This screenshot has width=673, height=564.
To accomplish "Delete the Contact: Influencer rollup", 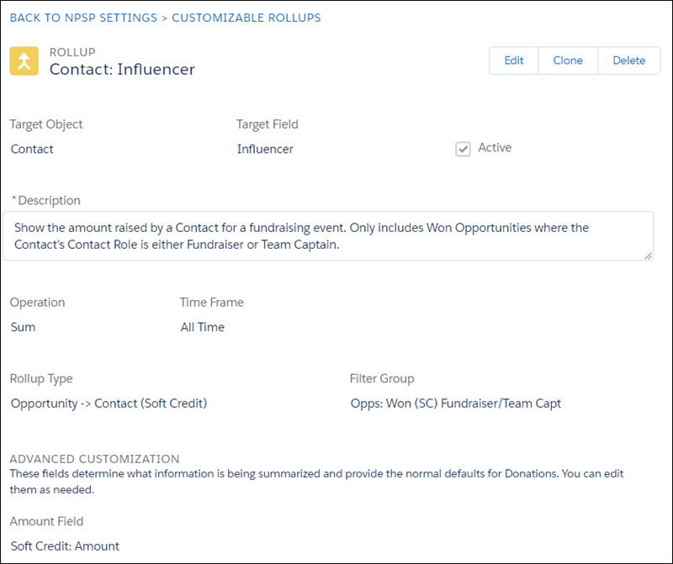I will [x=628, y=61].
